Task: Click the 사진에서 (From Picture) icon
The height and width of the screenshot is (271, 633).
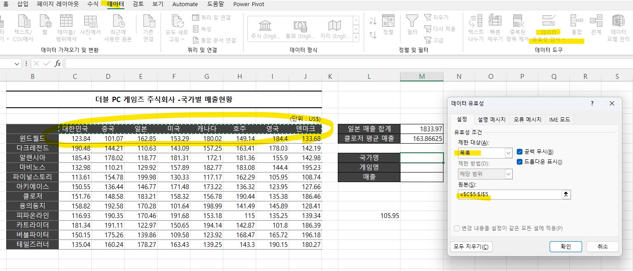Action: pos(90,21)
